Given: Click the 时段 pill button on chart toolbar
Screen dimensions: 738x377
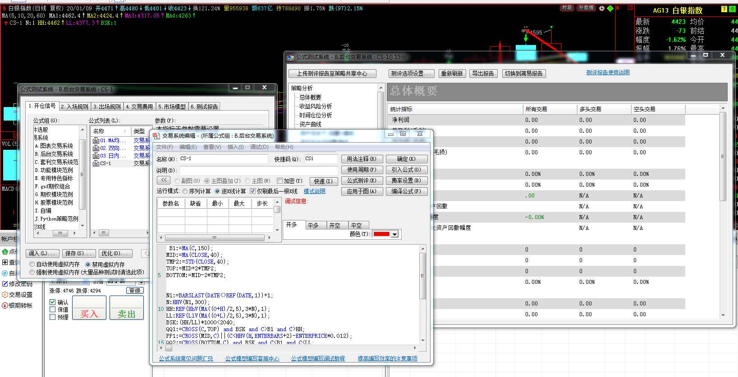Looking at the screenshot, I should 567,8.
